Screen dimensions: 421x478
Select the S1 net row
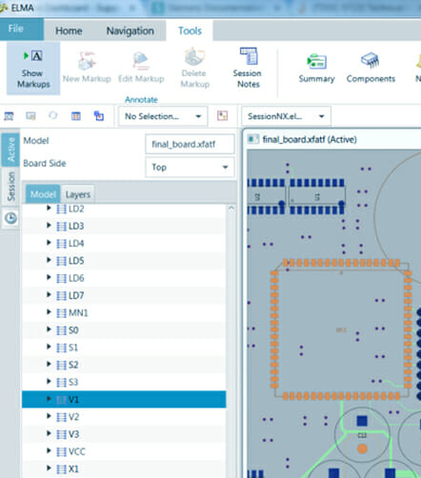pos(124,348)
